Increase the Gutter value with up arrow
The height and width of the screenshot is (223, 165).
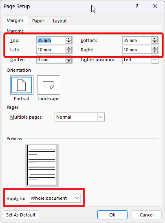(x=68, y=58)
